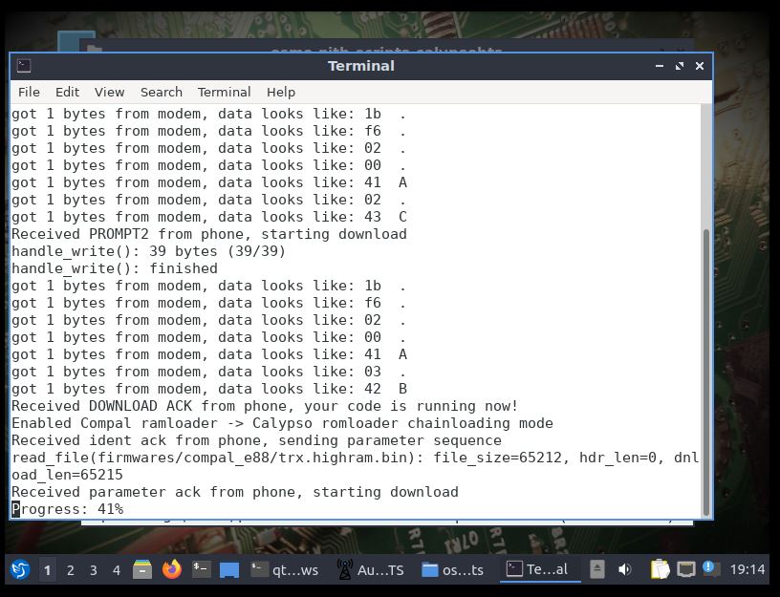
Task: Click the 'handle_write(): finished' line
Action: (x=115, y=268)
